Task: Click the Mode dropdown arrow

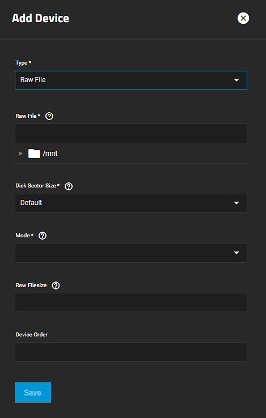Action: coord(237,253)
